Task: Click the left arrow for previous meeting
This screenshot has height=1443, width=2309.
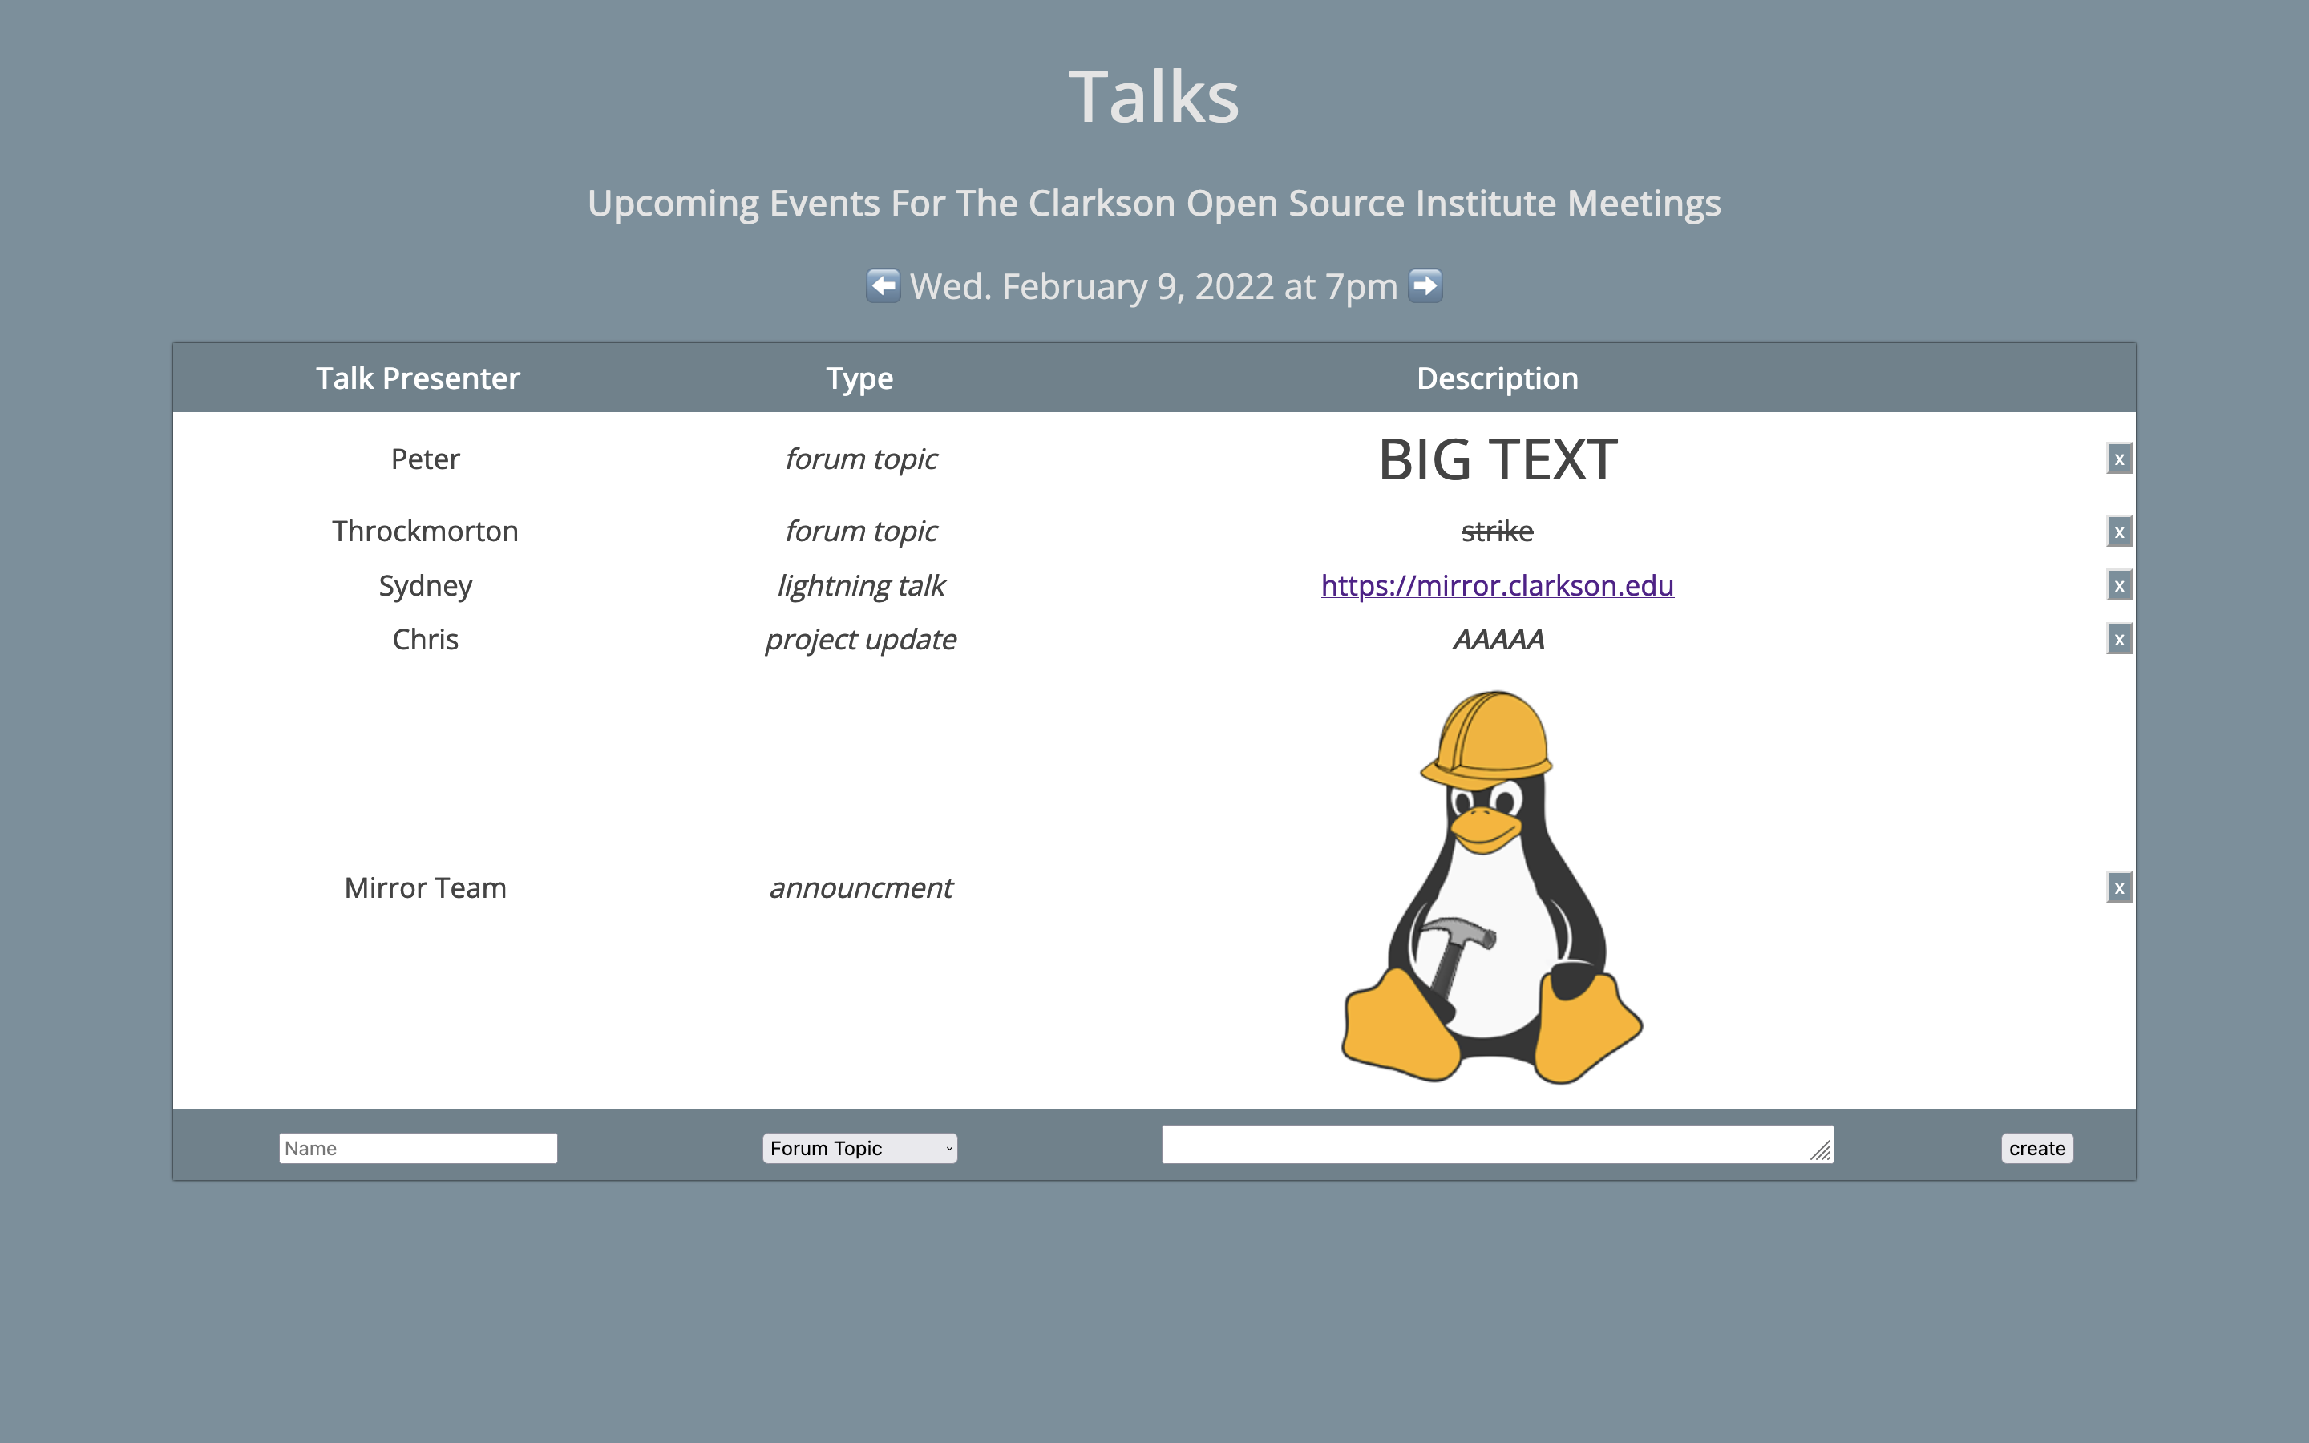Action: tap(883, 285)
